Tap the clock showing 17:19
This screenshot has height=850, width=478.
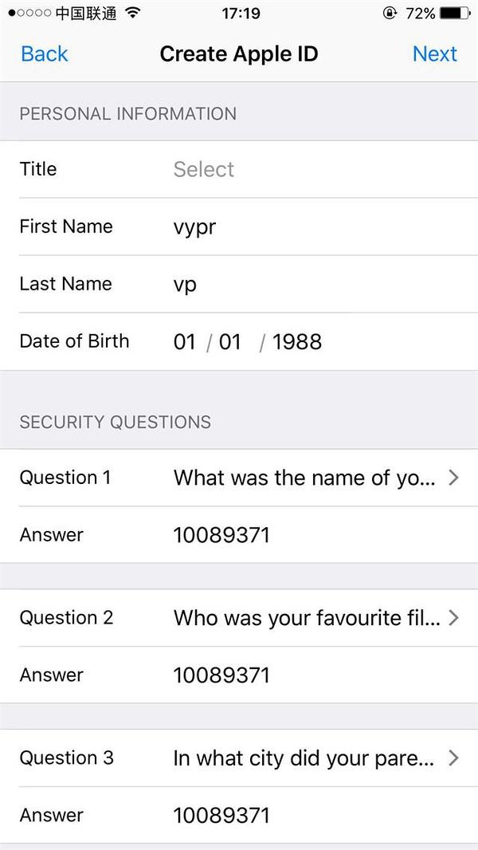point(241,13)
